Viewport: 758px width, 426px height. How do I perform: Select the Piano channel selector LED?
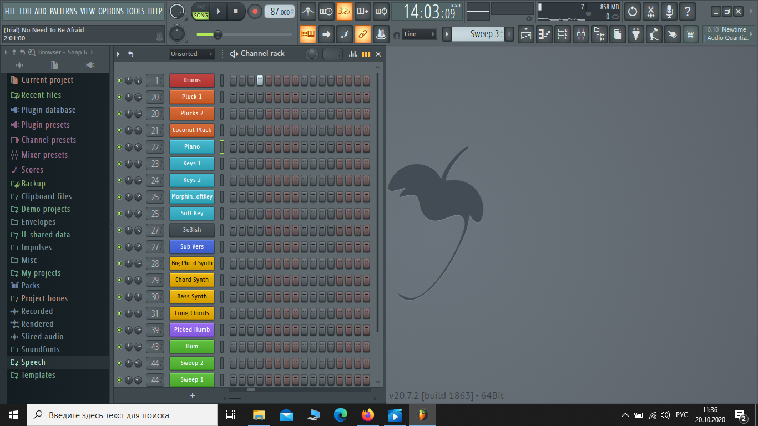click(x=222, y=147)
